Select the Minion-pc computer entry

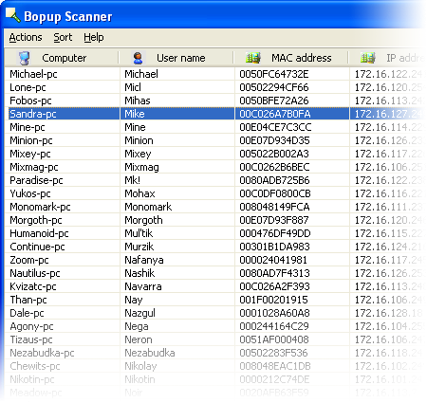click(31, 140)
